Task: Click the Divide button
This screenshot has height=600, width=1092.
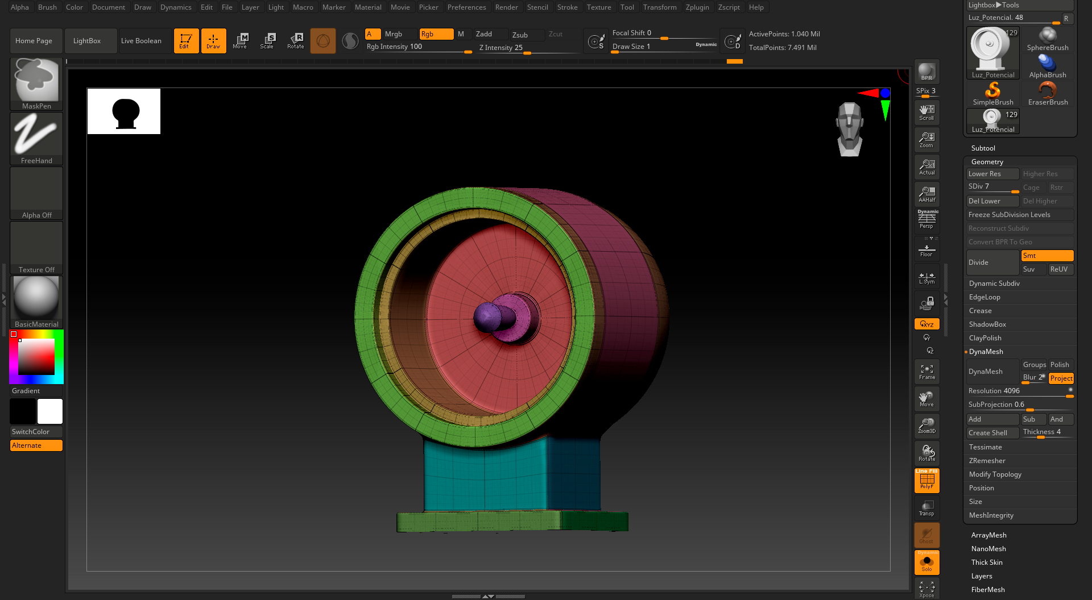Action: [992, 262]
